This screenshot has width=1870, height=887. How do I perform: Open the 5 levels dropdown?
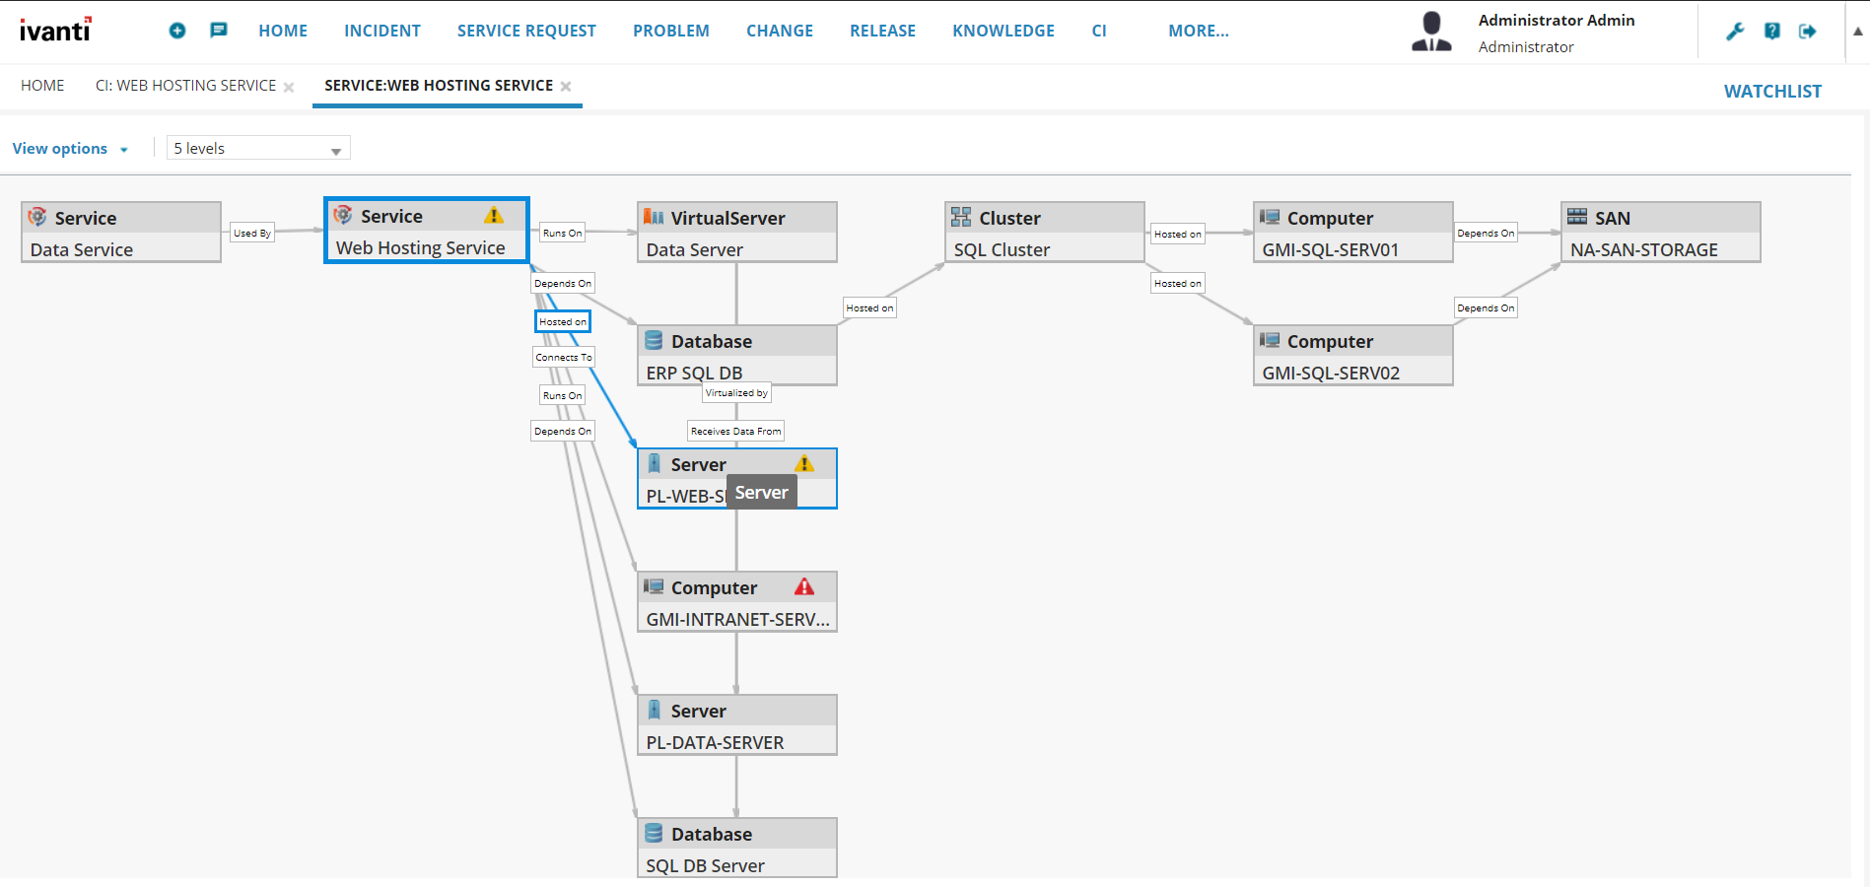tap(258, 149)
